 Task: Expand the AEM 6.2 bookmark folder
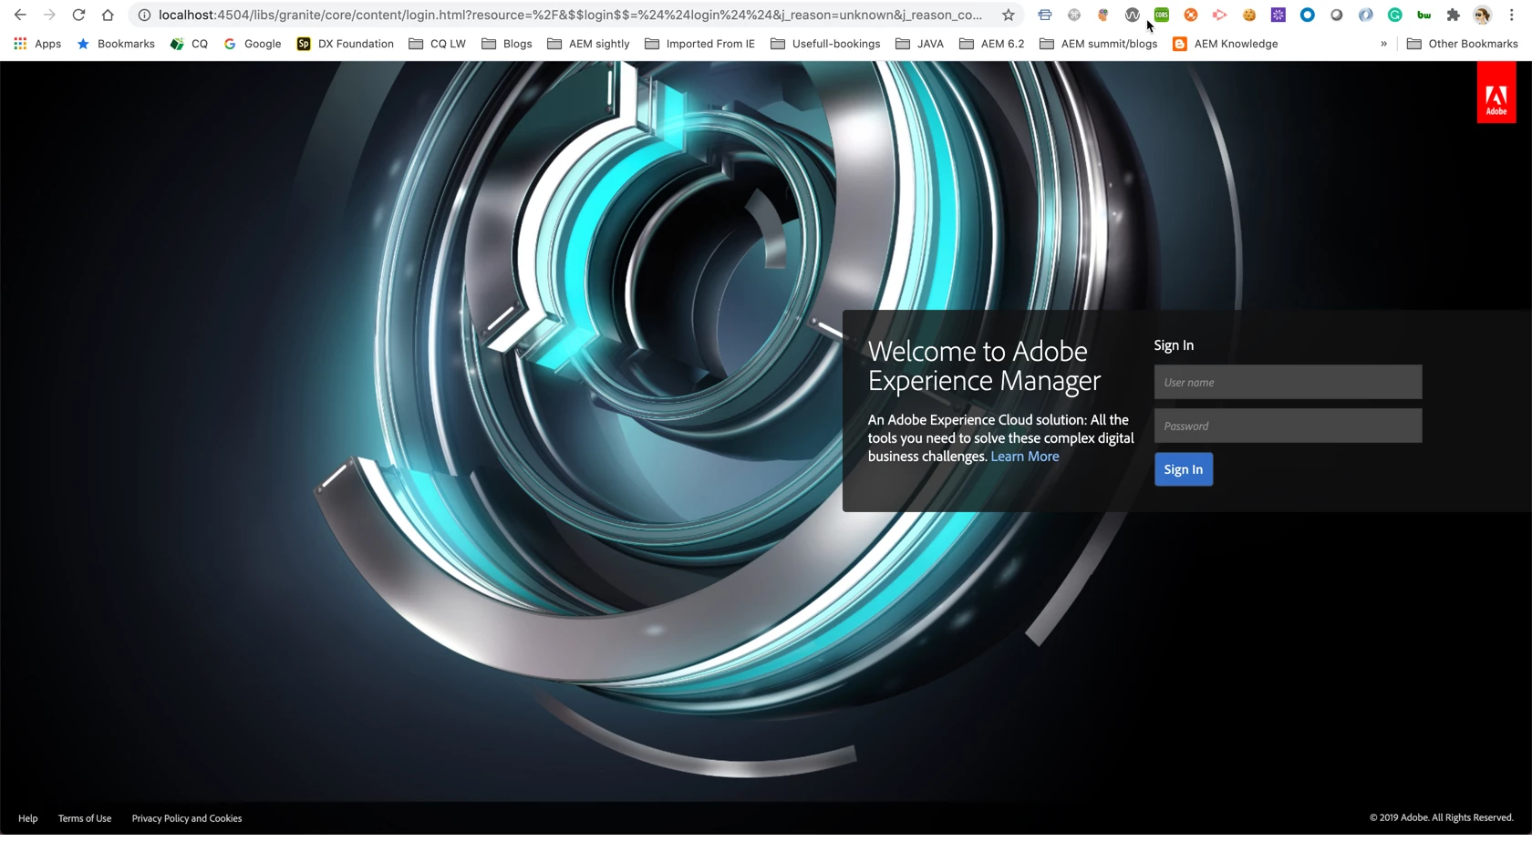[x=991, y=44]
